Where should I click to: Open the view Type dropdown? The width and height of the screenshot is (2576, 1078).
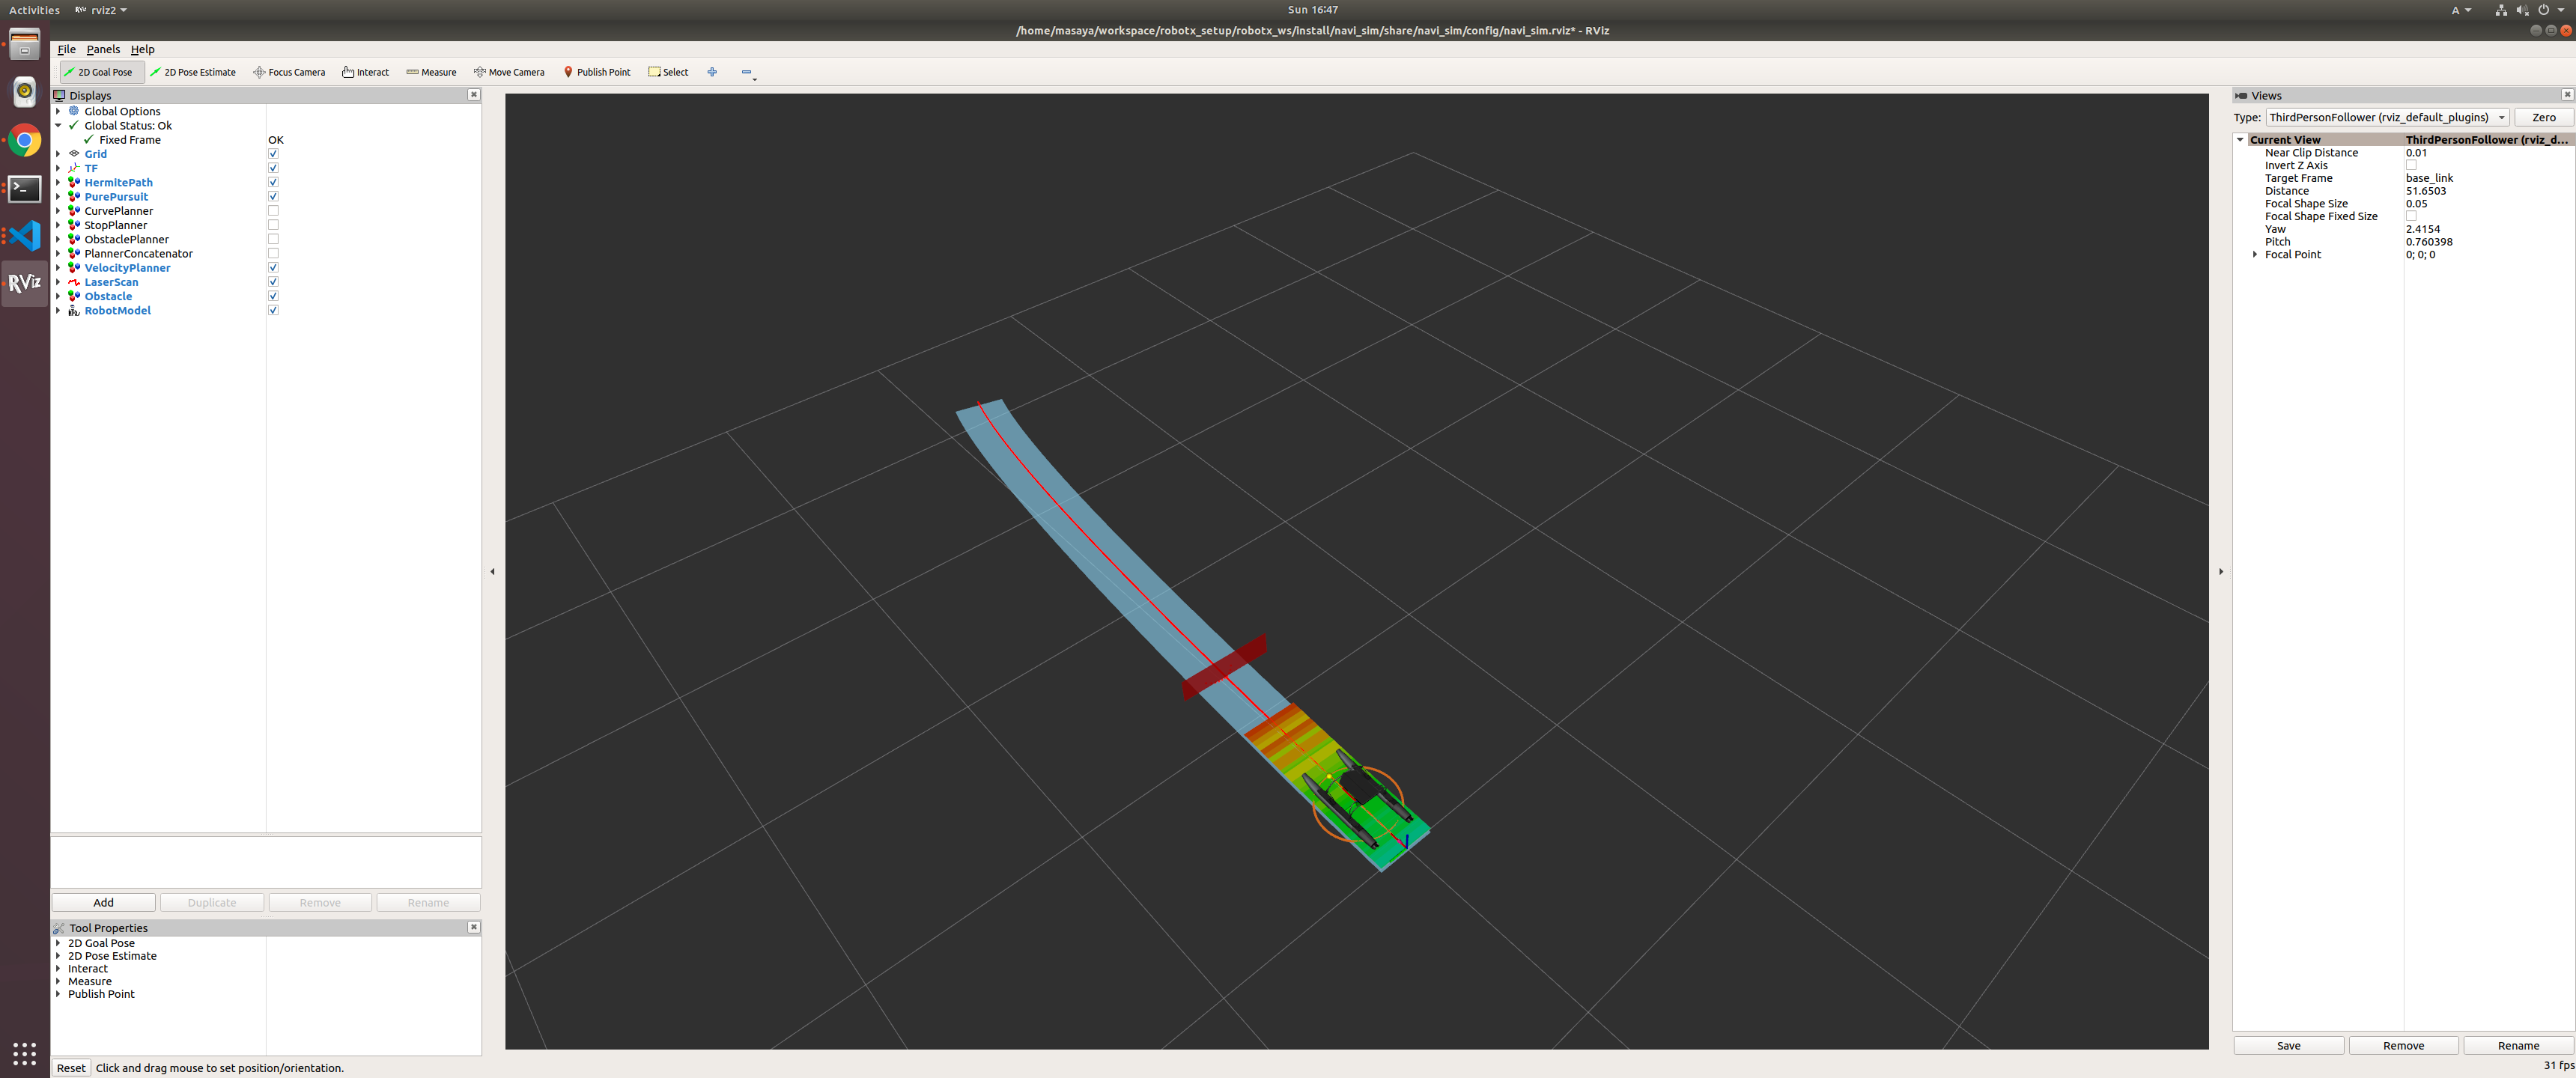pyautogui.click(x=2387, y=117)
